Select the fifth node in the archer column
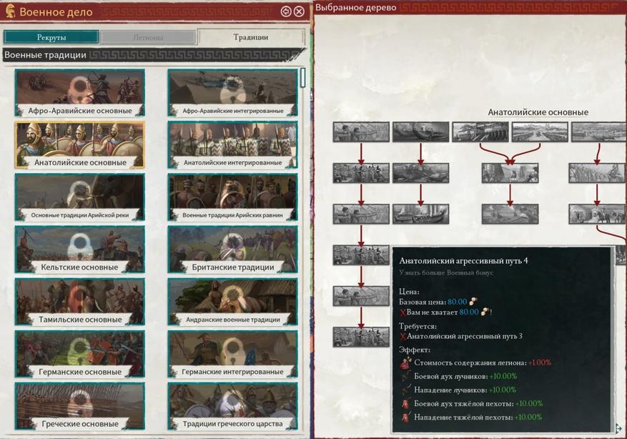The height and width of the screenshot is (439, 627). tap(361, 296)
